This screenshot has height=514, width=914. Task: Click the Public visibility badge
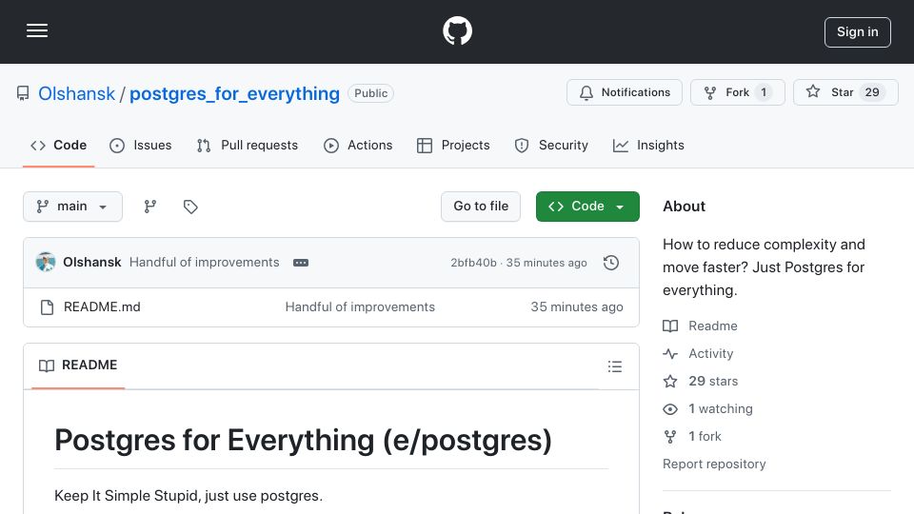pos(370,93)
